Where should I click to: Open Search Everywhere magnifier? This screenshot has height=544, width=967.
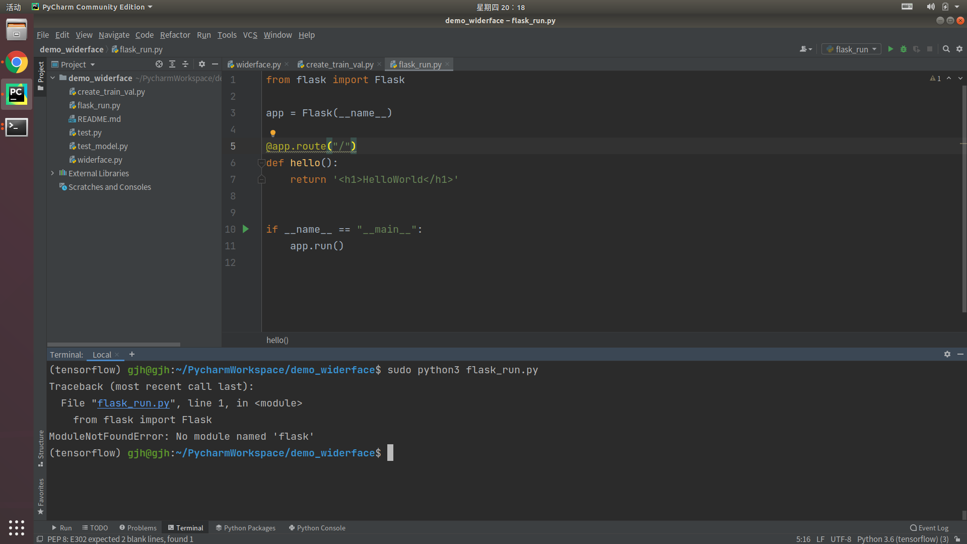[946, 49]
